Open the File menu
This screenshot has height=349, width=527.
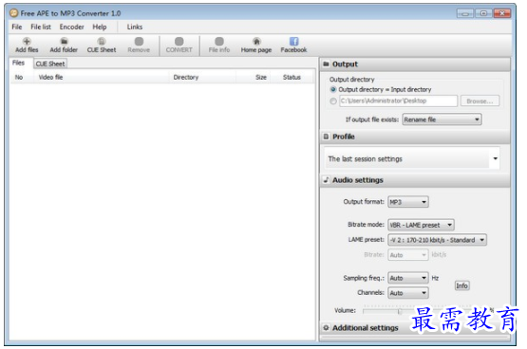tap(17, 27)
